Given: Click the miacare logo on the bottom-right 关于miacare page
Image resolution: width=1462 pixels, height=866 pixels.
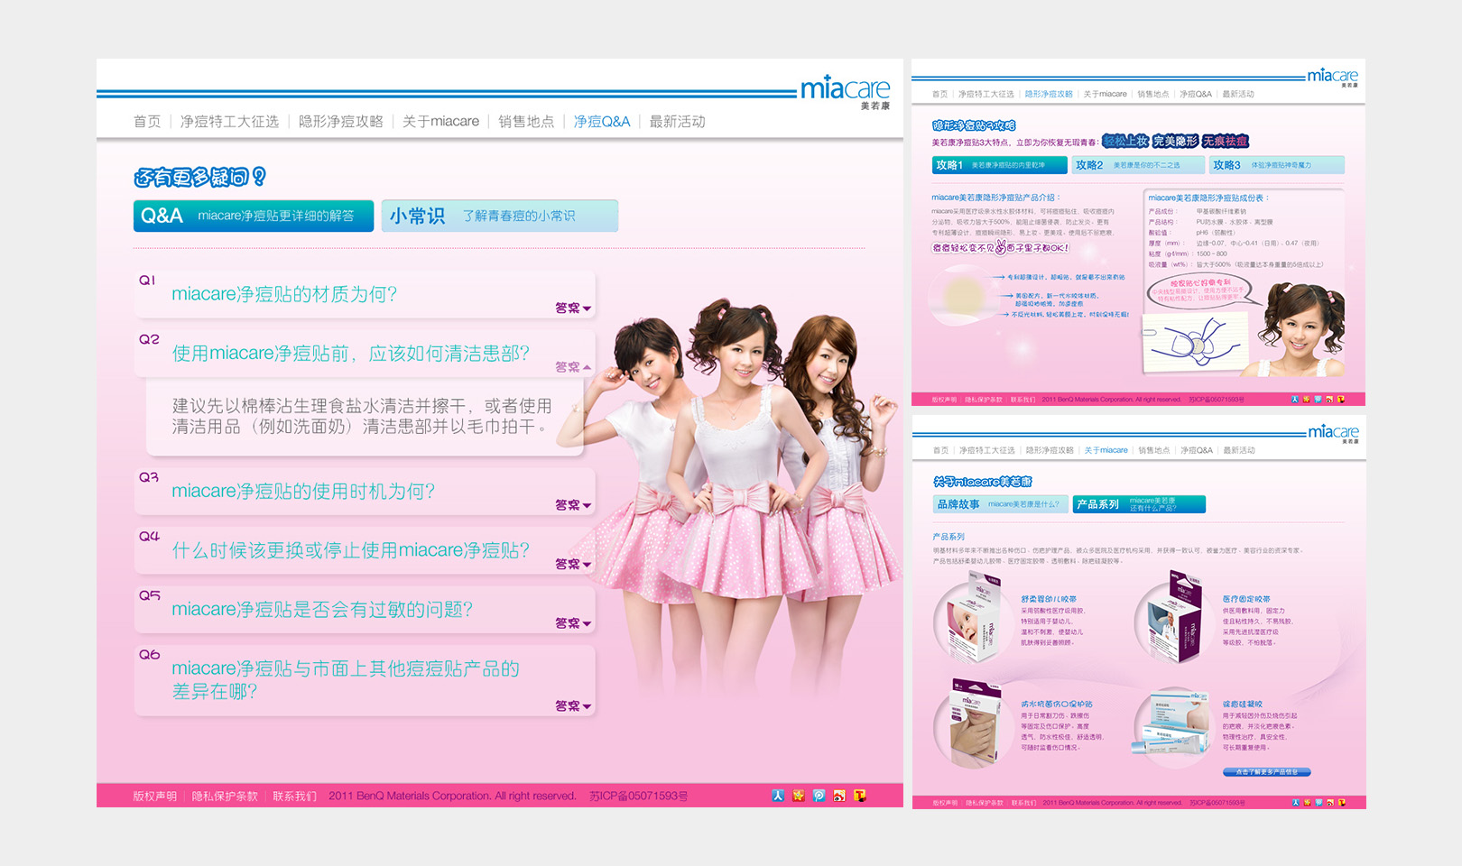Looking at the screenshot, I should (x=1334, y=434).
